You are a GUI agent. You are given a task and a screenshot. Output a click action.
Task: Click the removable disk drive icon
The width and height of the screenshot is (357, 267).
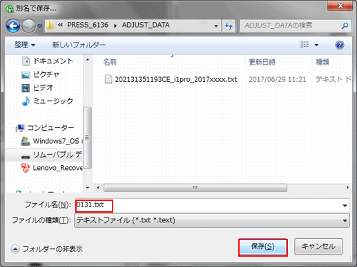tap(26, 157)
